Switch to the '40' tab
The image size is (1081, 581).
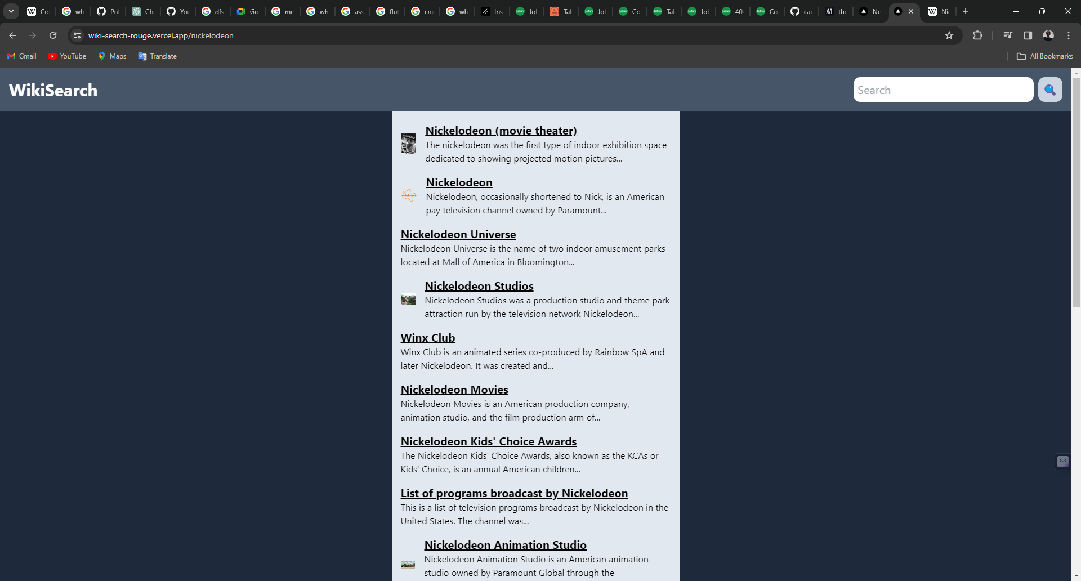point(733,11)
